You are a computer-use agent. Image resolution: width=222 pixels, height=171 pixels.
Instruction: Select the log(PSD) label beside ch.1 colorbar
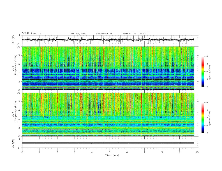point(210,73)
